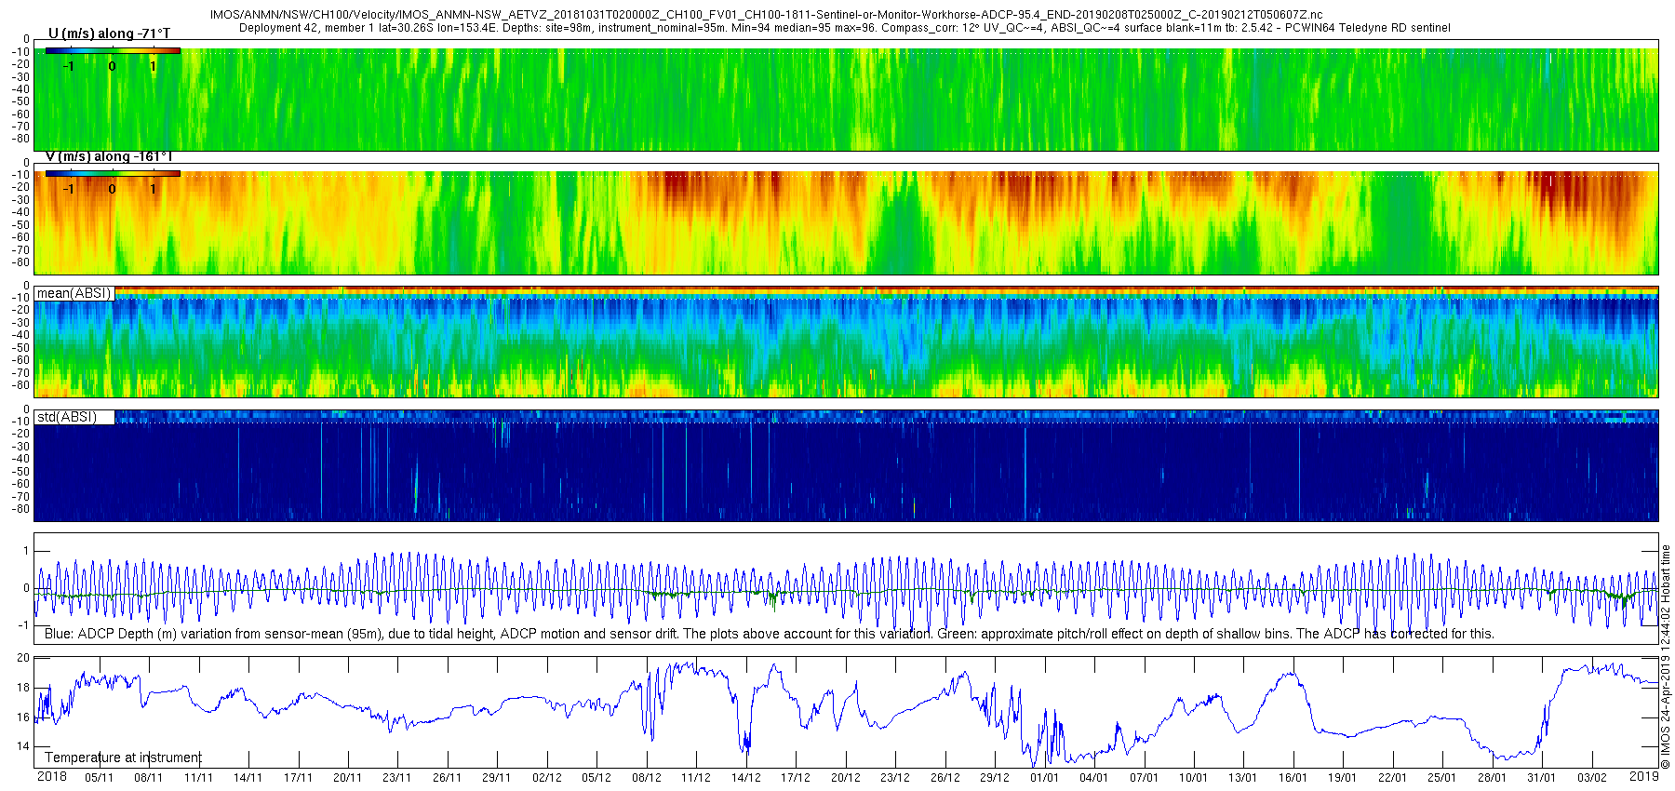Select the 02/12 date on time axis
The image size is (1675, 791).
[x=546, y=778]
